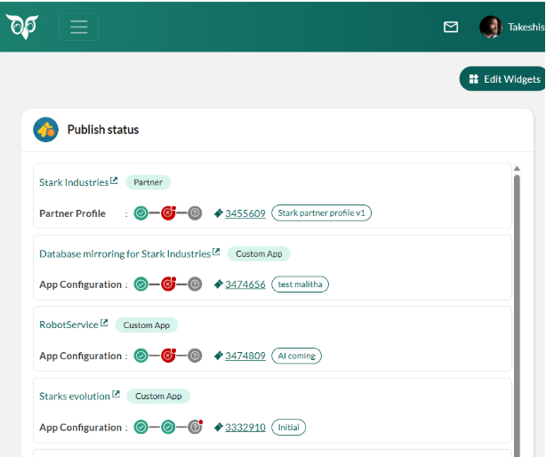
Task: Click the Edit Widgets button
Action: coord(502,79)
